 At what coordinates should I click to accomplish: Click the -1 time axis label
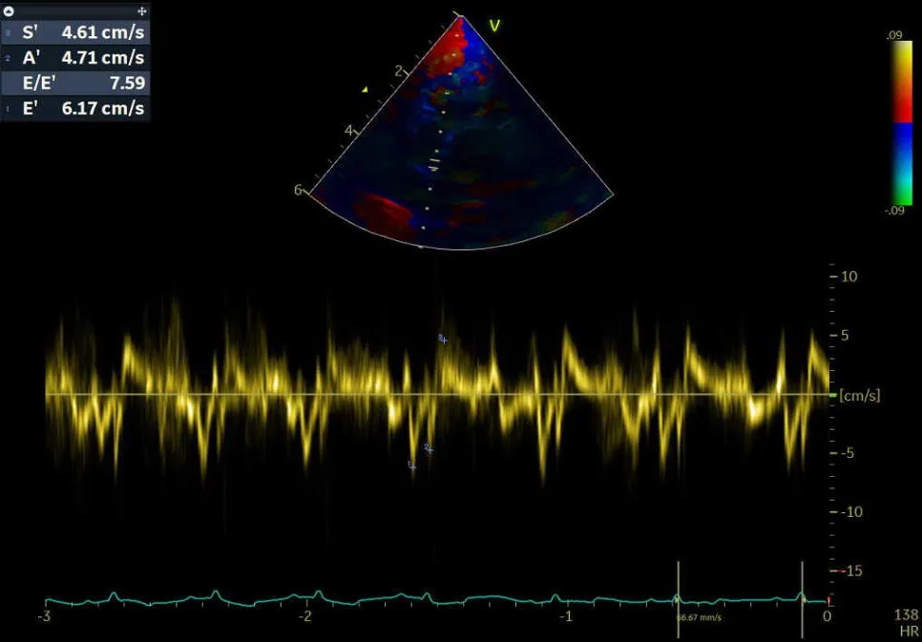[x=566, y=616]
